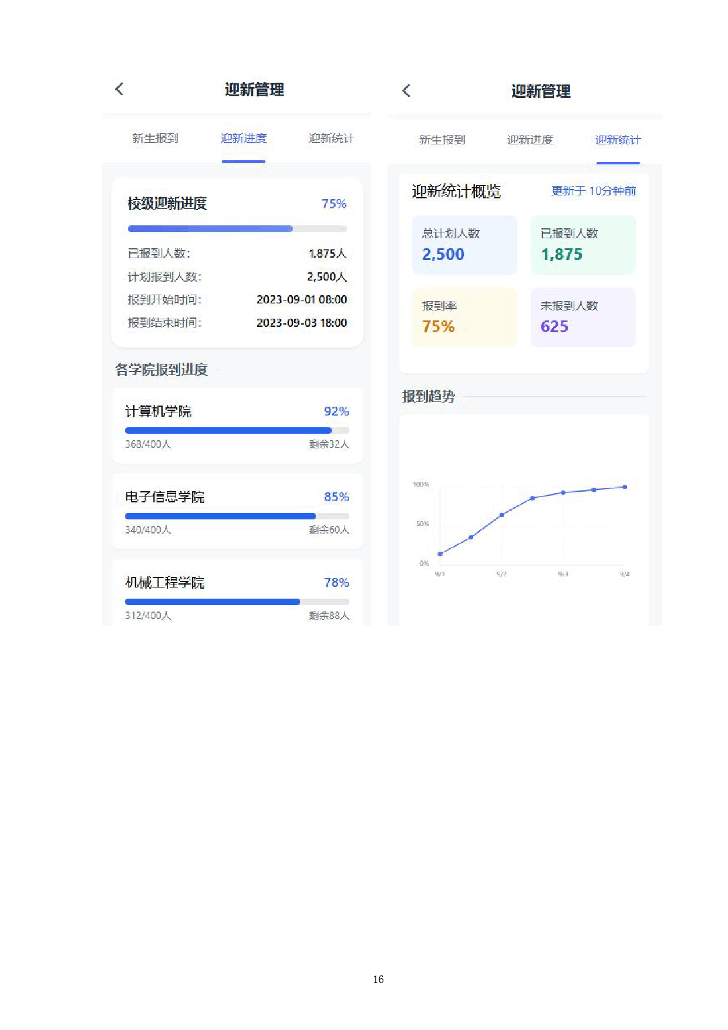Image resolution: width=728 pixels, height=1030 pixels.
Task: Click 340/400人 under 电子信息学院
Action: pos(148,530)
